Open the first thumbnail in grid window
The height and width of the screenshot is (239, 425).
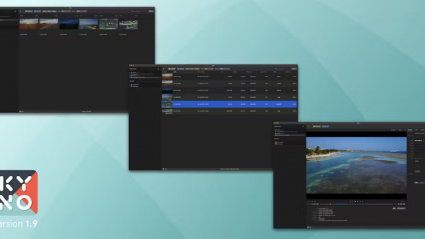tap(29, 24)
